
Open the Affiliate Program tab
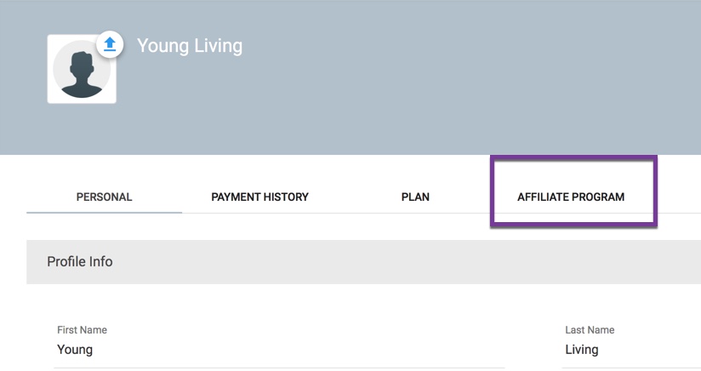coord(571,197)
